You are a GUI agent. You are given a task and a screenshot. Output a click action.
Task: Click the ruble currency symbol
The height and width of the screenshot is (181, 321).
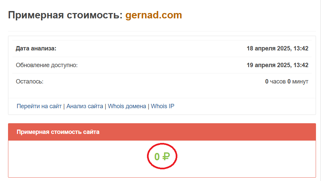[x=166, y=156]
